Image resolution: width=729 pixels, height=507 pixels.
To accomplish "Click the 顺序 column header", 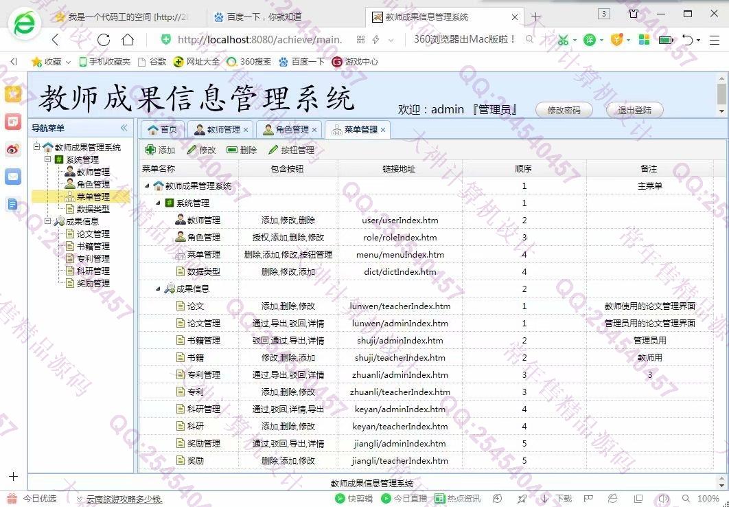I will click(524, 169).
